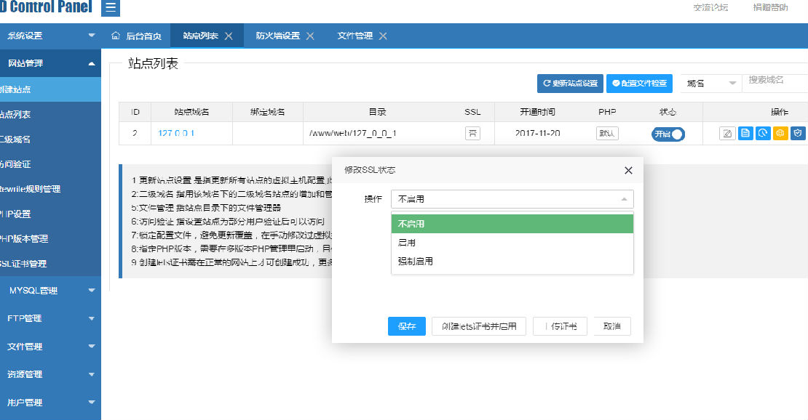Viewport: 808px width, 420px height.
Task: Click the orange gear settings icon in operations
Action: (780, 133)
